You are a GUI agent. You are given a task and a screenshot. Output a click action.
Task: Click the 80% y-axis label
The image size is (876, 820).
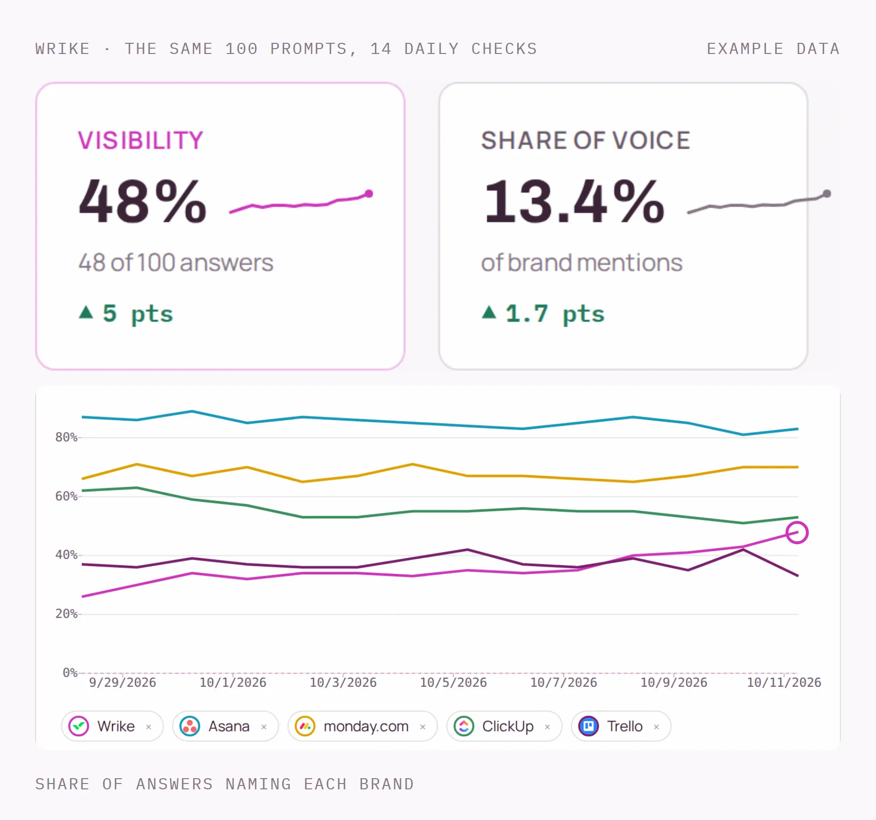(66, 437)
